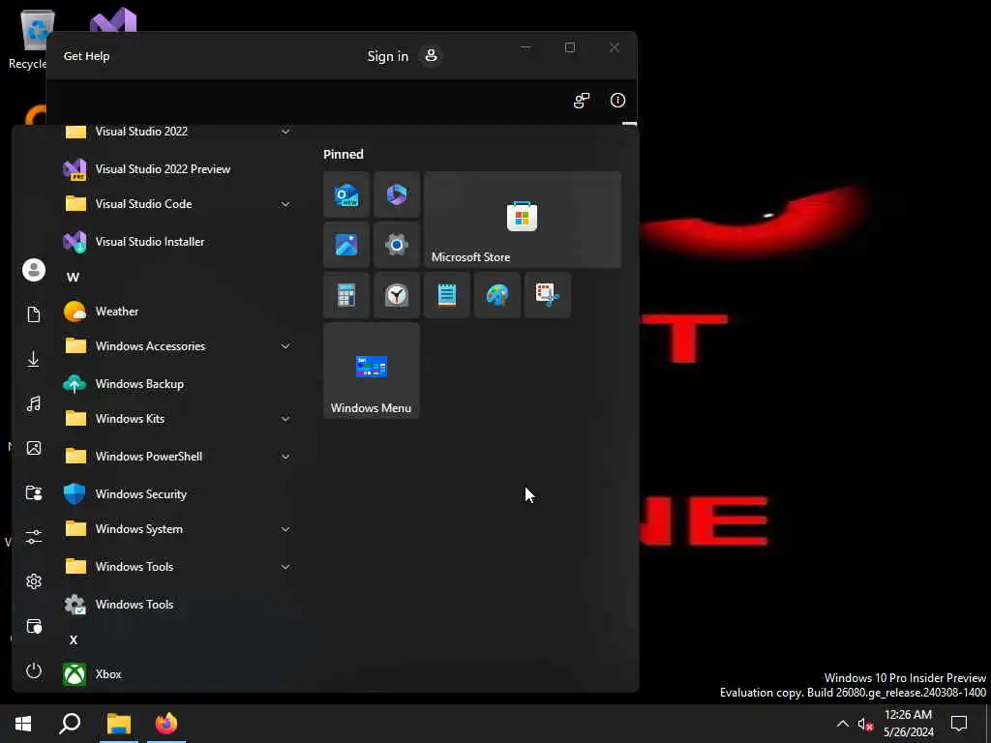
Task: Expand the Windows PowerShell folder chevron
Action: pyautogui.click(x=285, y=457)
